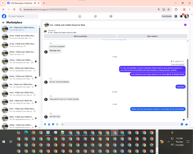Click the chat messages scrollbar
This screenshot has height=154, width=193.
[188, 89]
